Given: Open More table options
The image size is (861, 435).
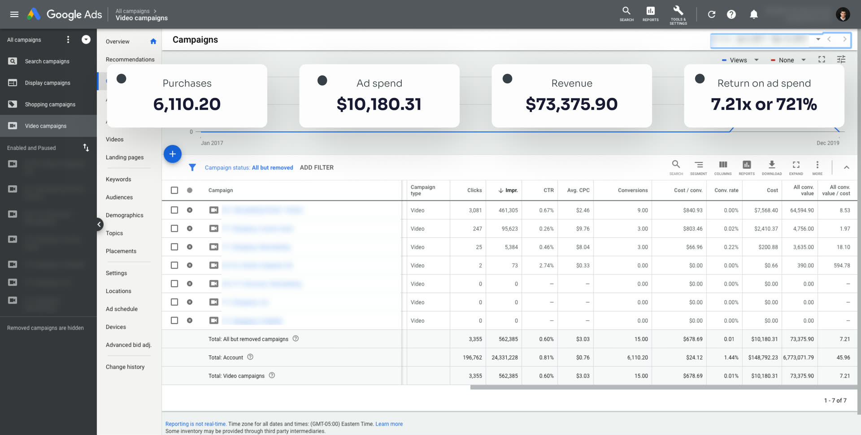Looking at the screenshot, I should pyautogui.click(x=818, y=167).
